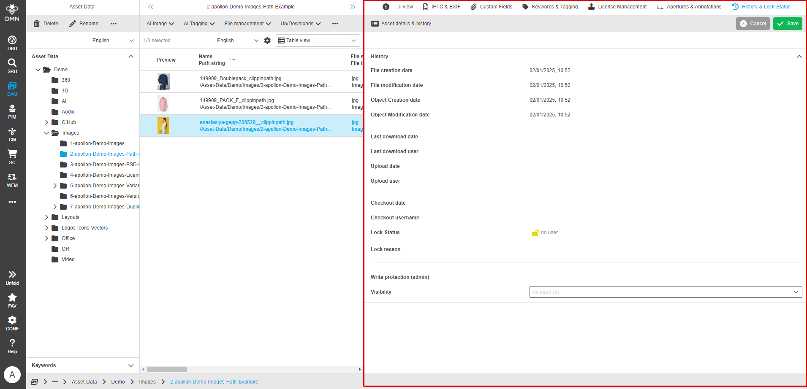Open tree language dropdown showing English

[113, 41]
